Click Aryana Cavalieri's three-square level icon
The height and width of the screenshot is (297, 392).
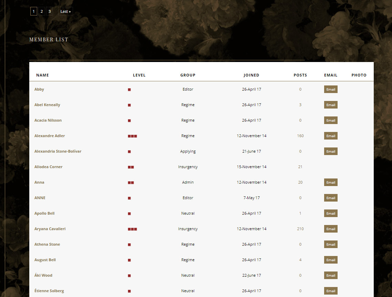pyautogui.click(x=132, y=229)
